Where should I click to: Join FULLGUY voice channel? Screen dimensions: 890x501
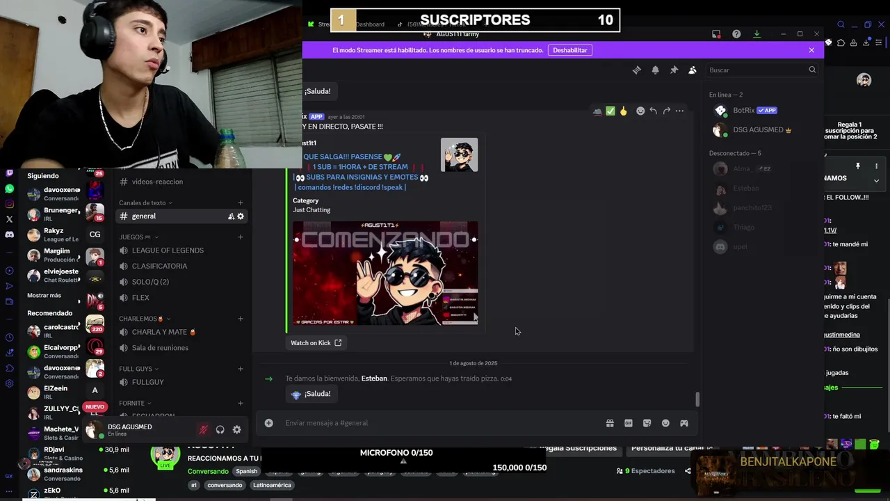(181, 382)
